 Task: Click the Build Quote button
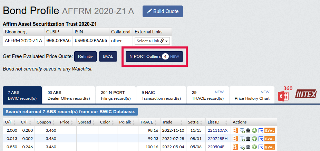coord(163,11)
